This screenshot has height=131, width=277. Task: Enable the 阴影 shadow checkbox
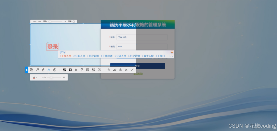(74, 21)
